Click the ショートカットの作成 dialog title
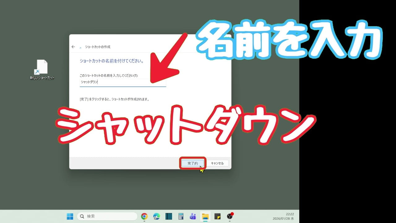Screen dimensions: 396x223 tap(98, 47)
